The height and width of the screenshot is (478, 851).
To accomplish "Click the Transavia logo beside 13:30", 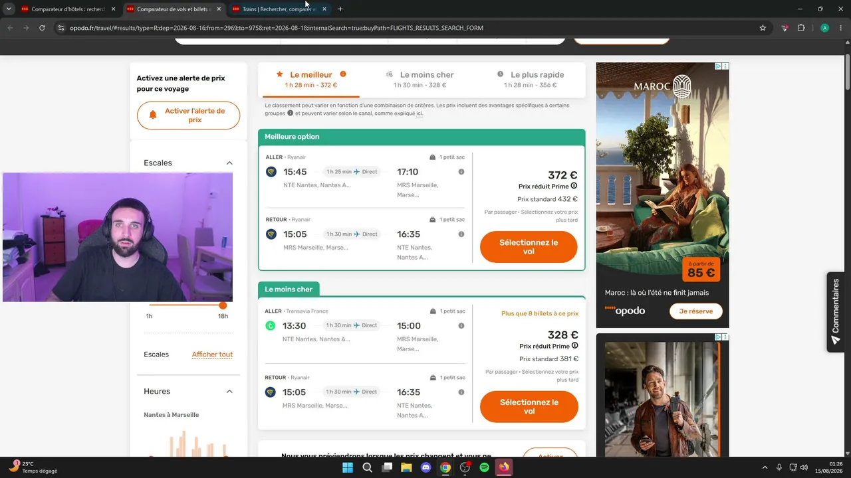I will [271, 326].
